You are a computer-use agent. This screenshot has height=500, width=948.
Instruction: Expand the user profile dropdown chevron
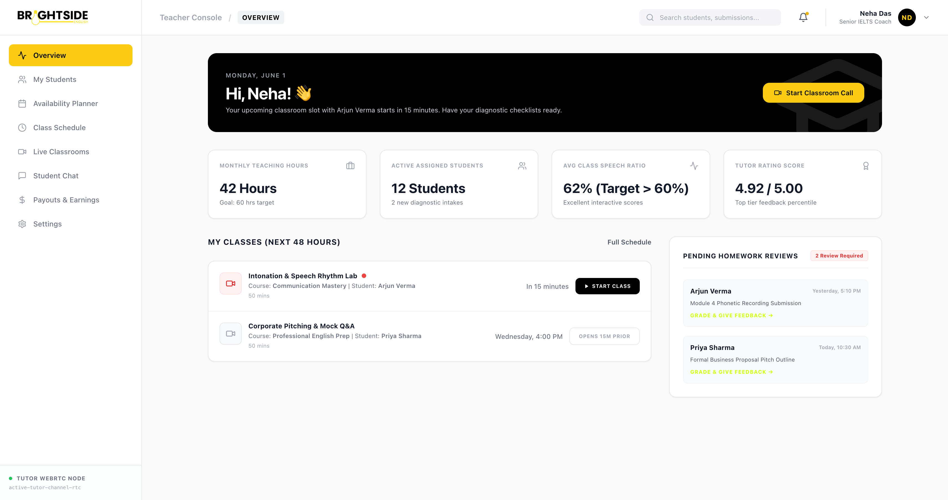[x=926, y=17]
